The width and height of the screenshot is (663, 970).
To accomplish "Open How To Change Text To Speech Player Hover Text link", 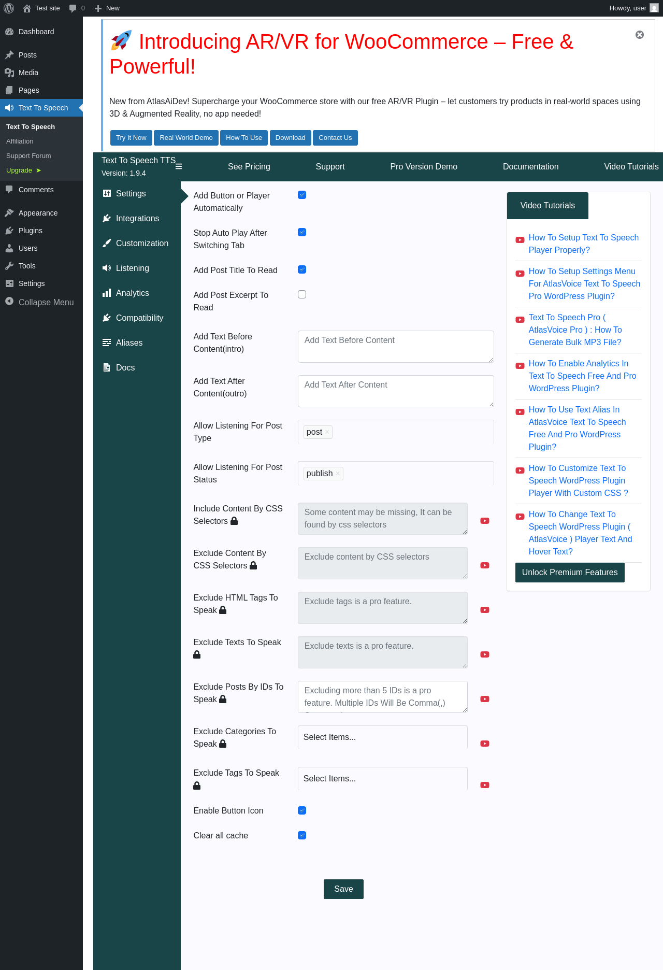I will click(580, 533).
